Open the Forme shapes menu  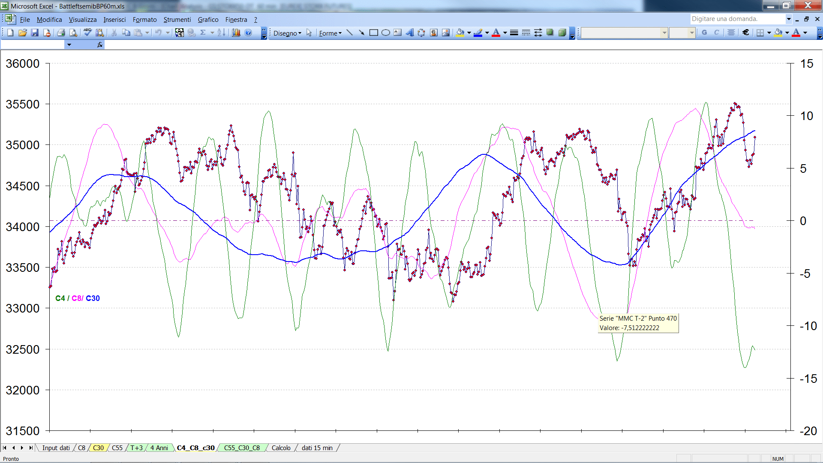click(x=330, y=33)
